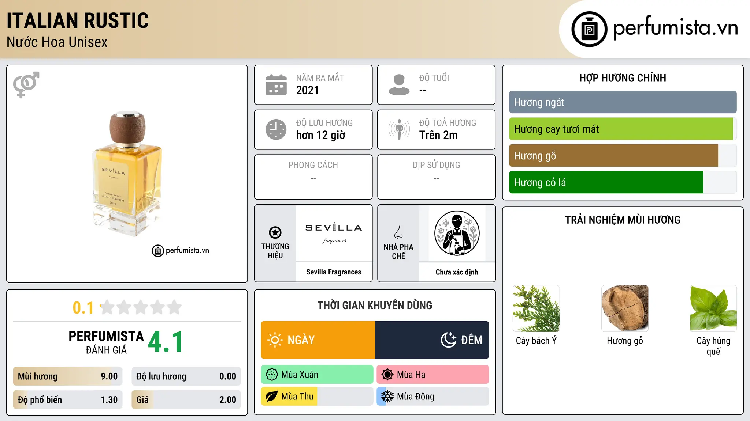Open the Sevilla Fragrances brand name link

pos(334,272)
